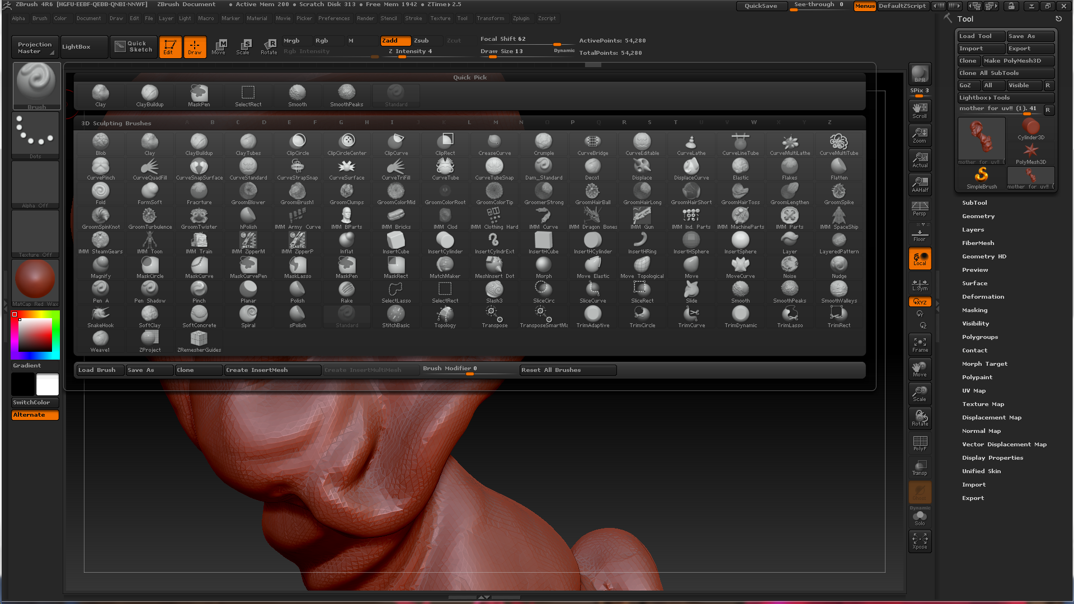1074x604 pixels.
Task: Select MaskPen in Quick Pick row
Action: click(199, 96)
